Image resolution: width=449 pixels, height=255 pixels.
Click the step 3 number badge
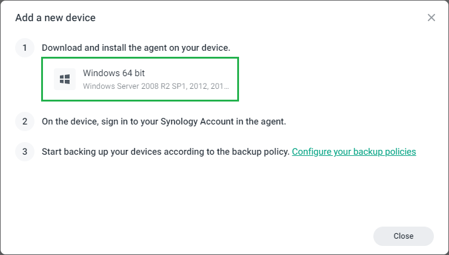pos(25,152)
